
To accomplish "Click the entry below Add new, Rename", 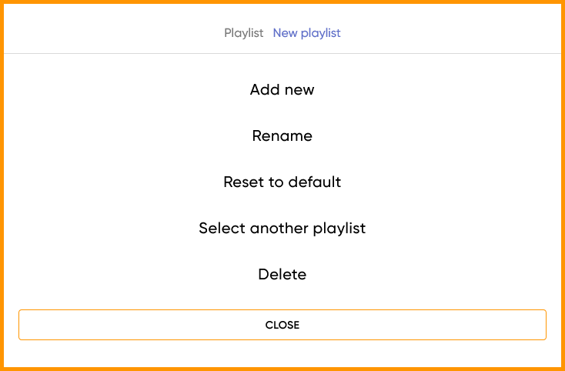I will coord(282,135).
